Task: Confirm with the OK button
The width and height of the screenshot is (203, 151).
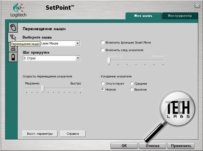Action: click(x=124, y=146)
